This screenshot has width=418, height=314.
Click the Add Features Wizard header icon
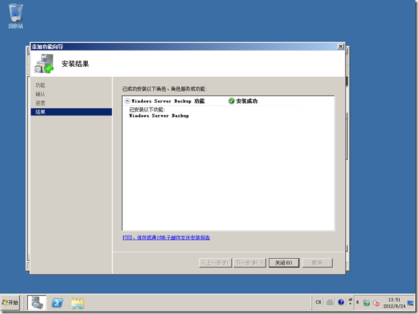(44, 64)
